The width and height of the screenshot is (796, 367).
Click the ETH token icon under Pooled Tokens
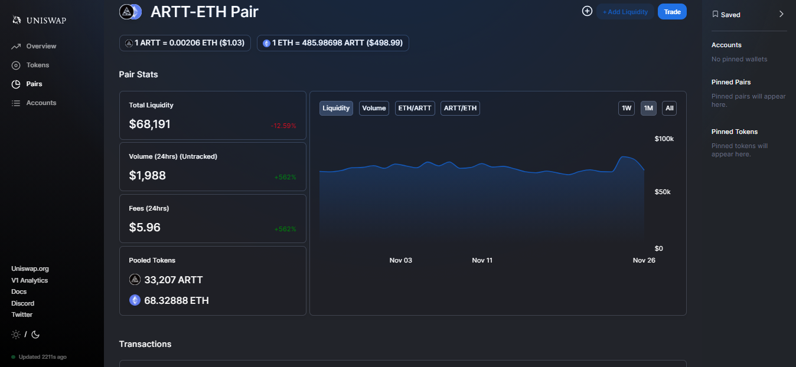pos(135,300)
